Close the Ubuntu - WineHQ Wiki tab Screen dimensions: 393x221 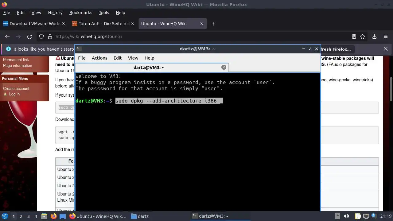click(201, 24)
